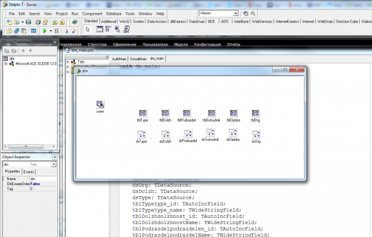This screenshot has width=372, height=237.
Task: Expand the Tdm node in code explorer
Action: point(68,62)
